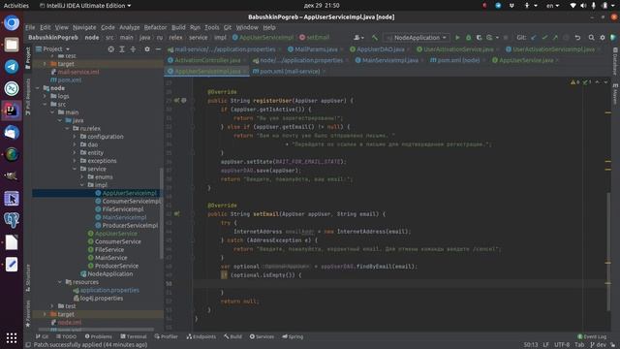Expand the configuration package

75,137
